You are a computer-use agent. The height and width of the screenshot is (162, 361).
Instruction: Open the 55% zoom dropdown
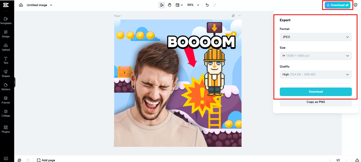[193, 5]
